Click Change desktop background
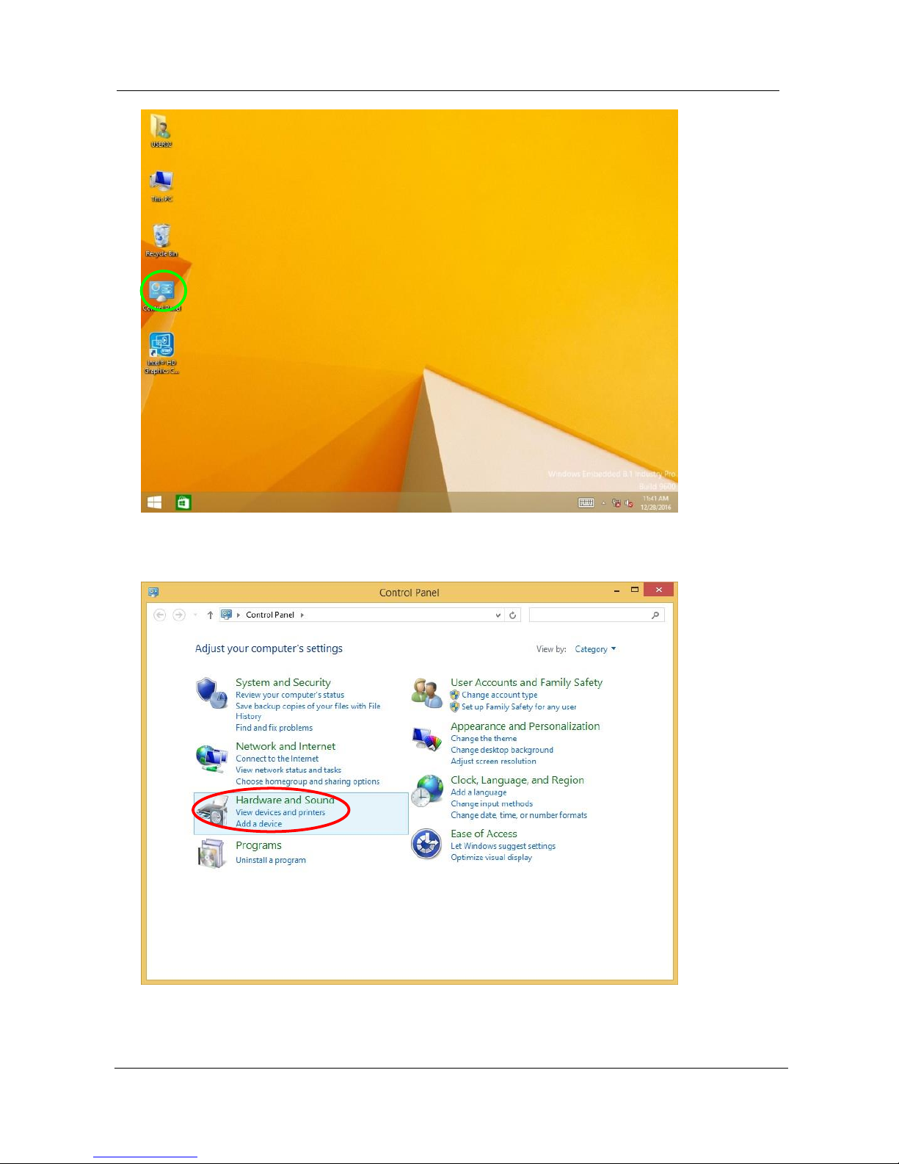The height and width of the screenshot is (1164, 899). [502, 750]
